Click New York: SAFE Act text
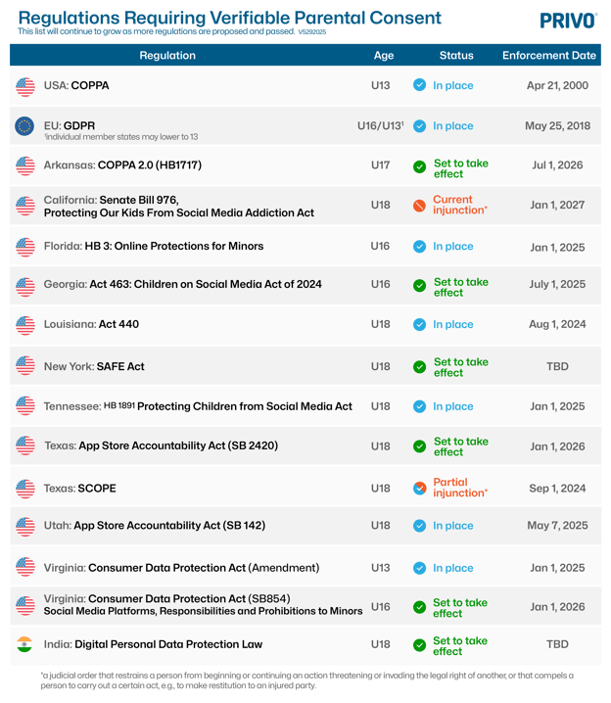The image size is (611, 703). tap(94, 367)
